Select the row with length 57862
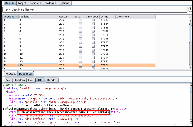The height and width of the screenshot is (127, 193). (79, 62)
